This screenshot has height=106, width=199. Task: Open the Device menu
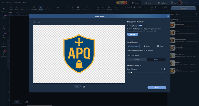tap(8, 3)
